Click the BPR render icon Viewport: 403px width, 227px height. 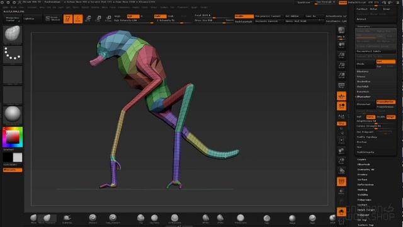pos(341,30)
